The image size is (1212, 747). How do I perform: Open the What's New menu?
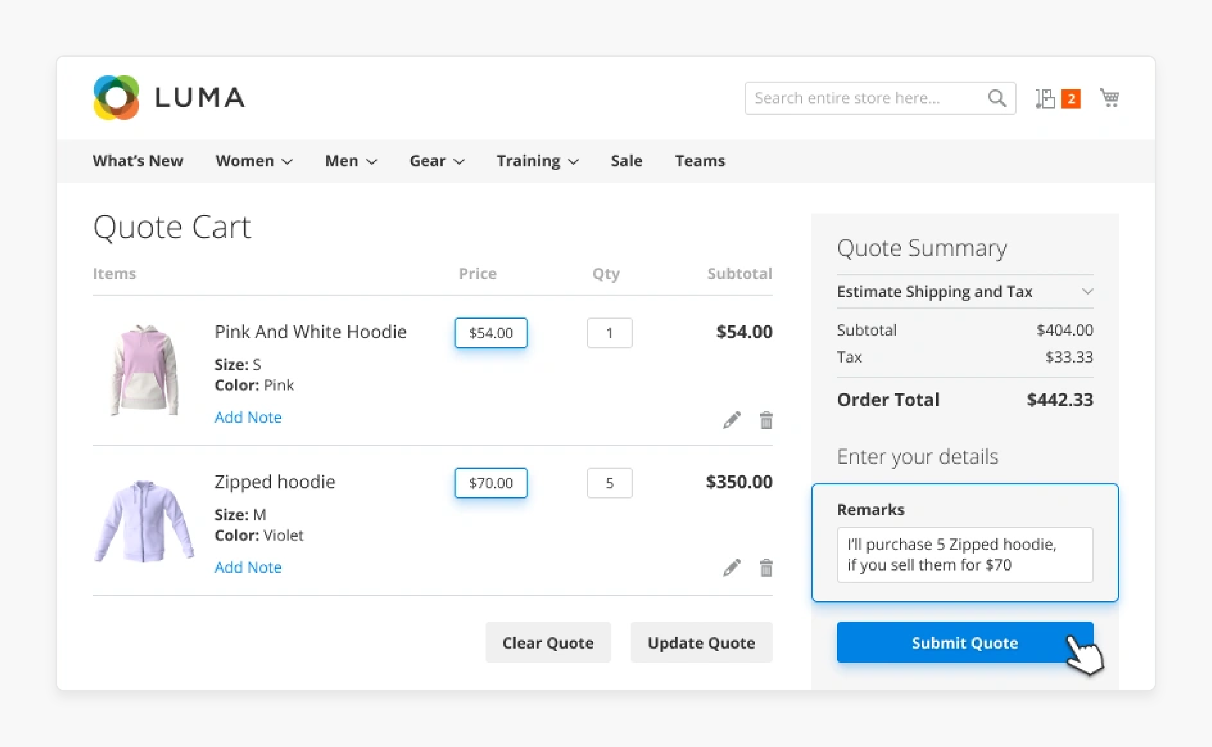pos(138,161)
